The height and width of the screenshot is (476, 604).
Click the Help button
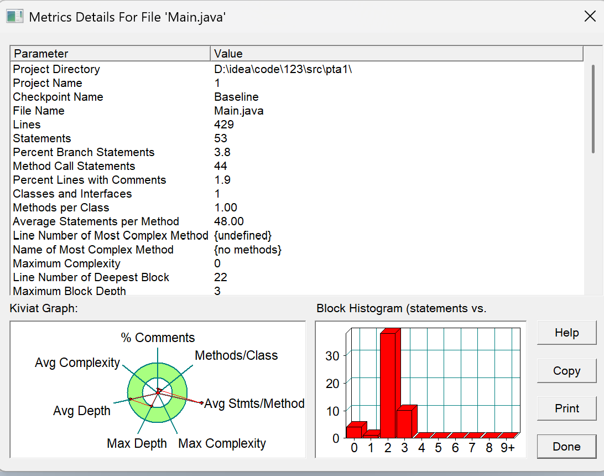566,333
